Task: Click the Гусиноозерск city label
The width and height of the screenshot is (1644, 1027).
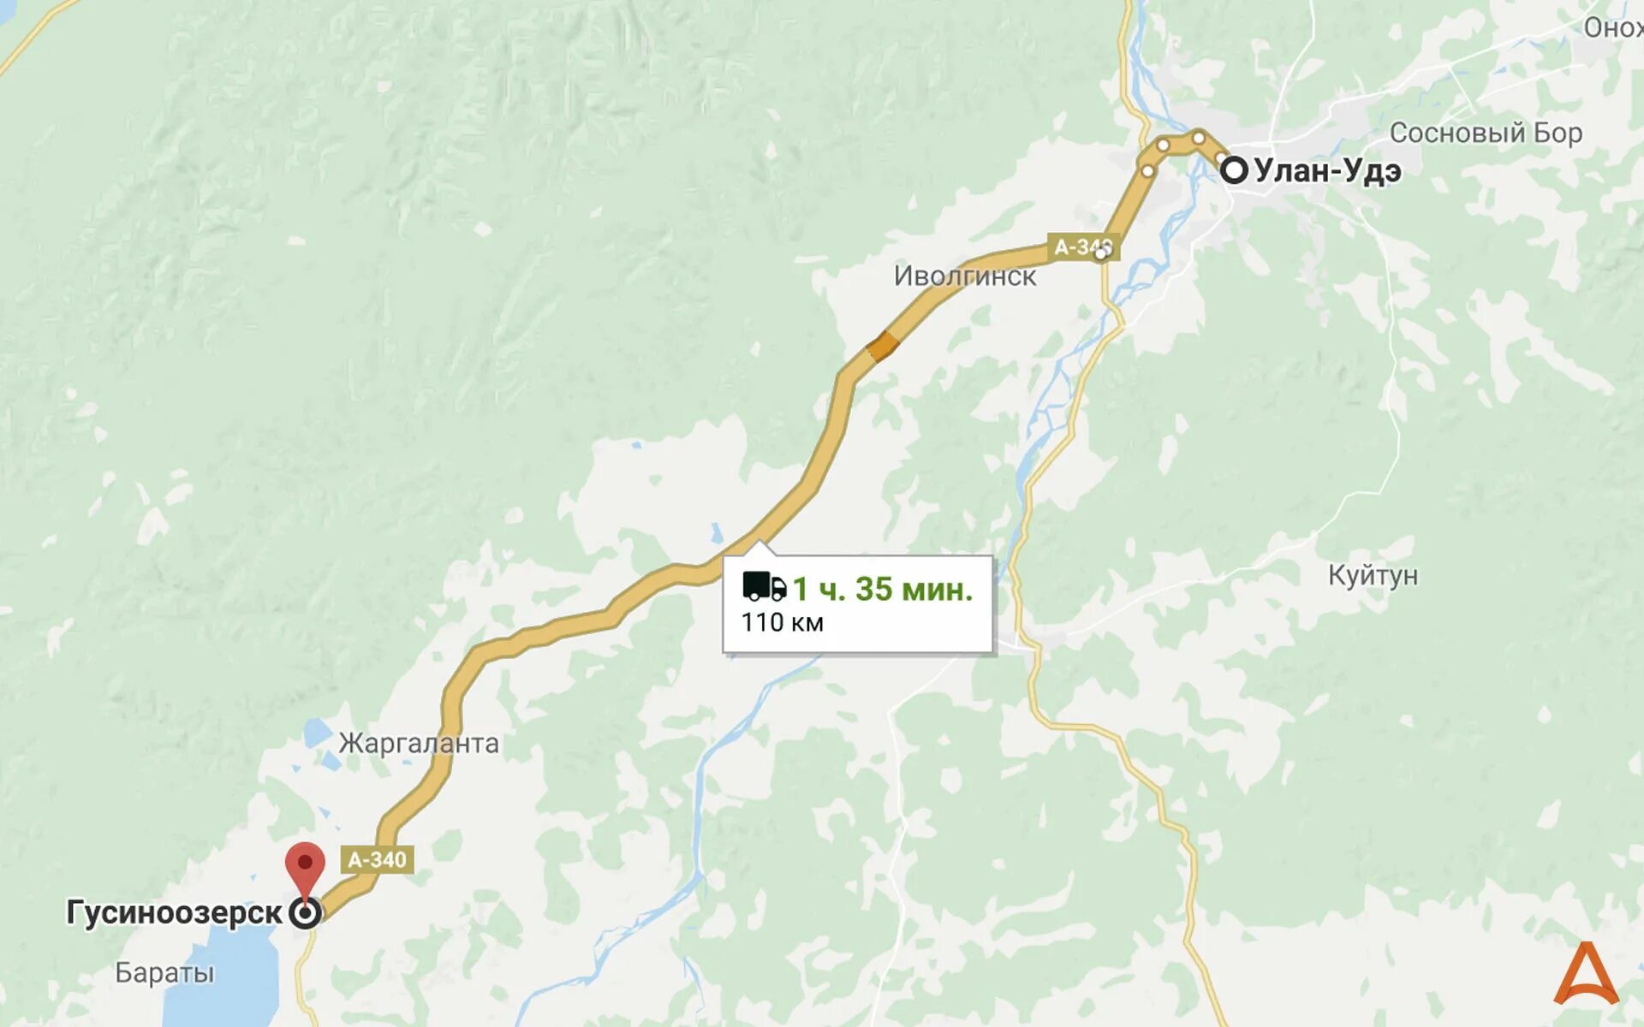Action: [x=174, y=913]
